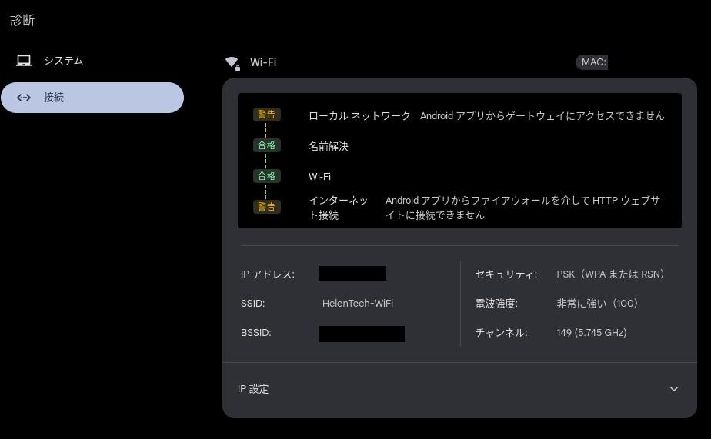Click the redacted IP アドレス value
Screen dimensions: 711x439
tap(352, 274)
